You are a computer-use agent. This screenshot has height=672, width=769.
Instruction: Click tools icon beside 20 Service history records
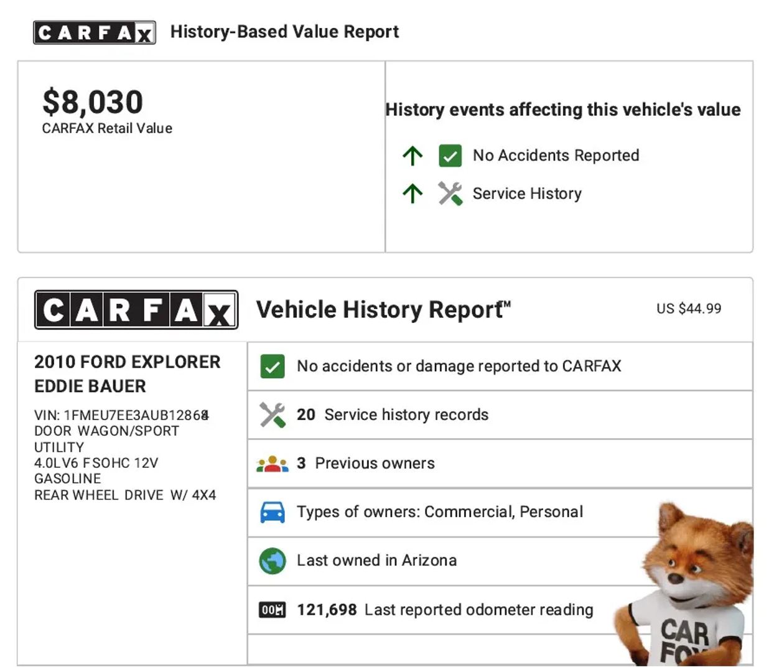[x=273, y=415]
